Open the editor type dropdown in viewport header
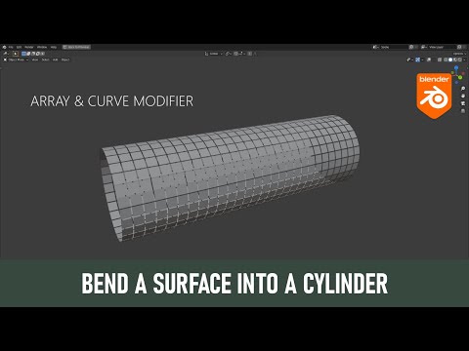 pos(5,59)
